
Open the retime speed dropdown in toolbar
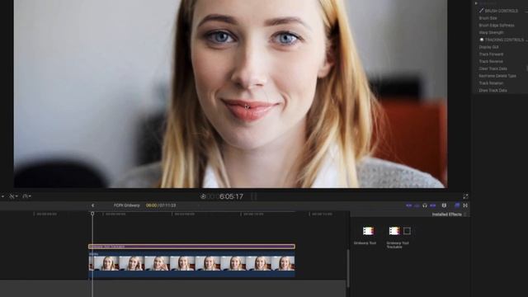26,196
